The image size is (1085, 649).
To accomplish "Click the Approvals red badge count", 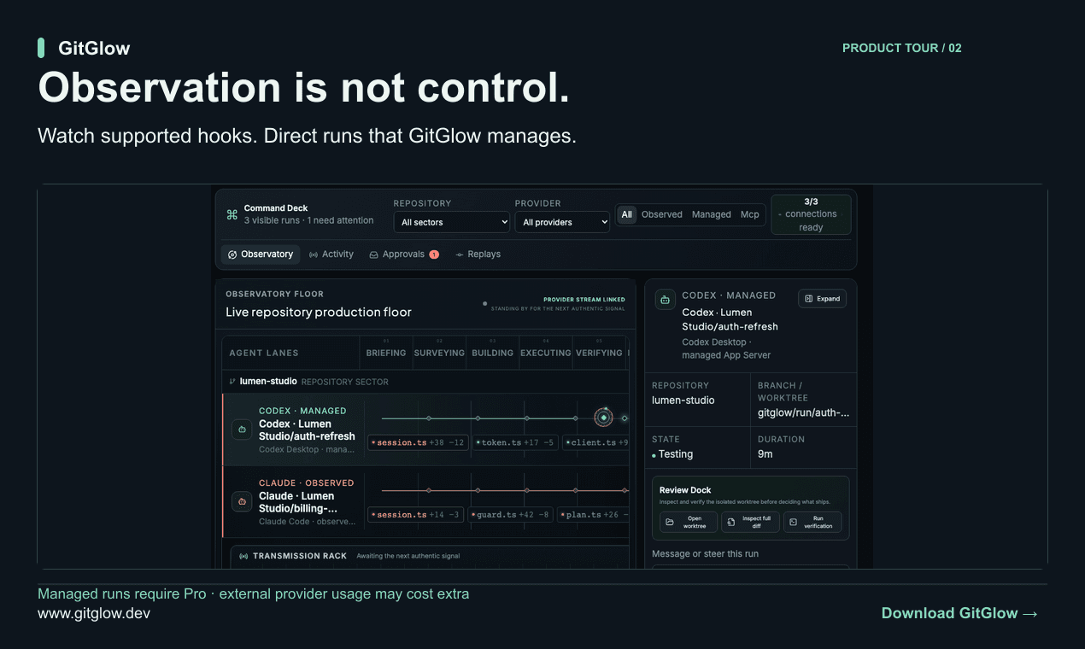I will [x=434, y=254].
